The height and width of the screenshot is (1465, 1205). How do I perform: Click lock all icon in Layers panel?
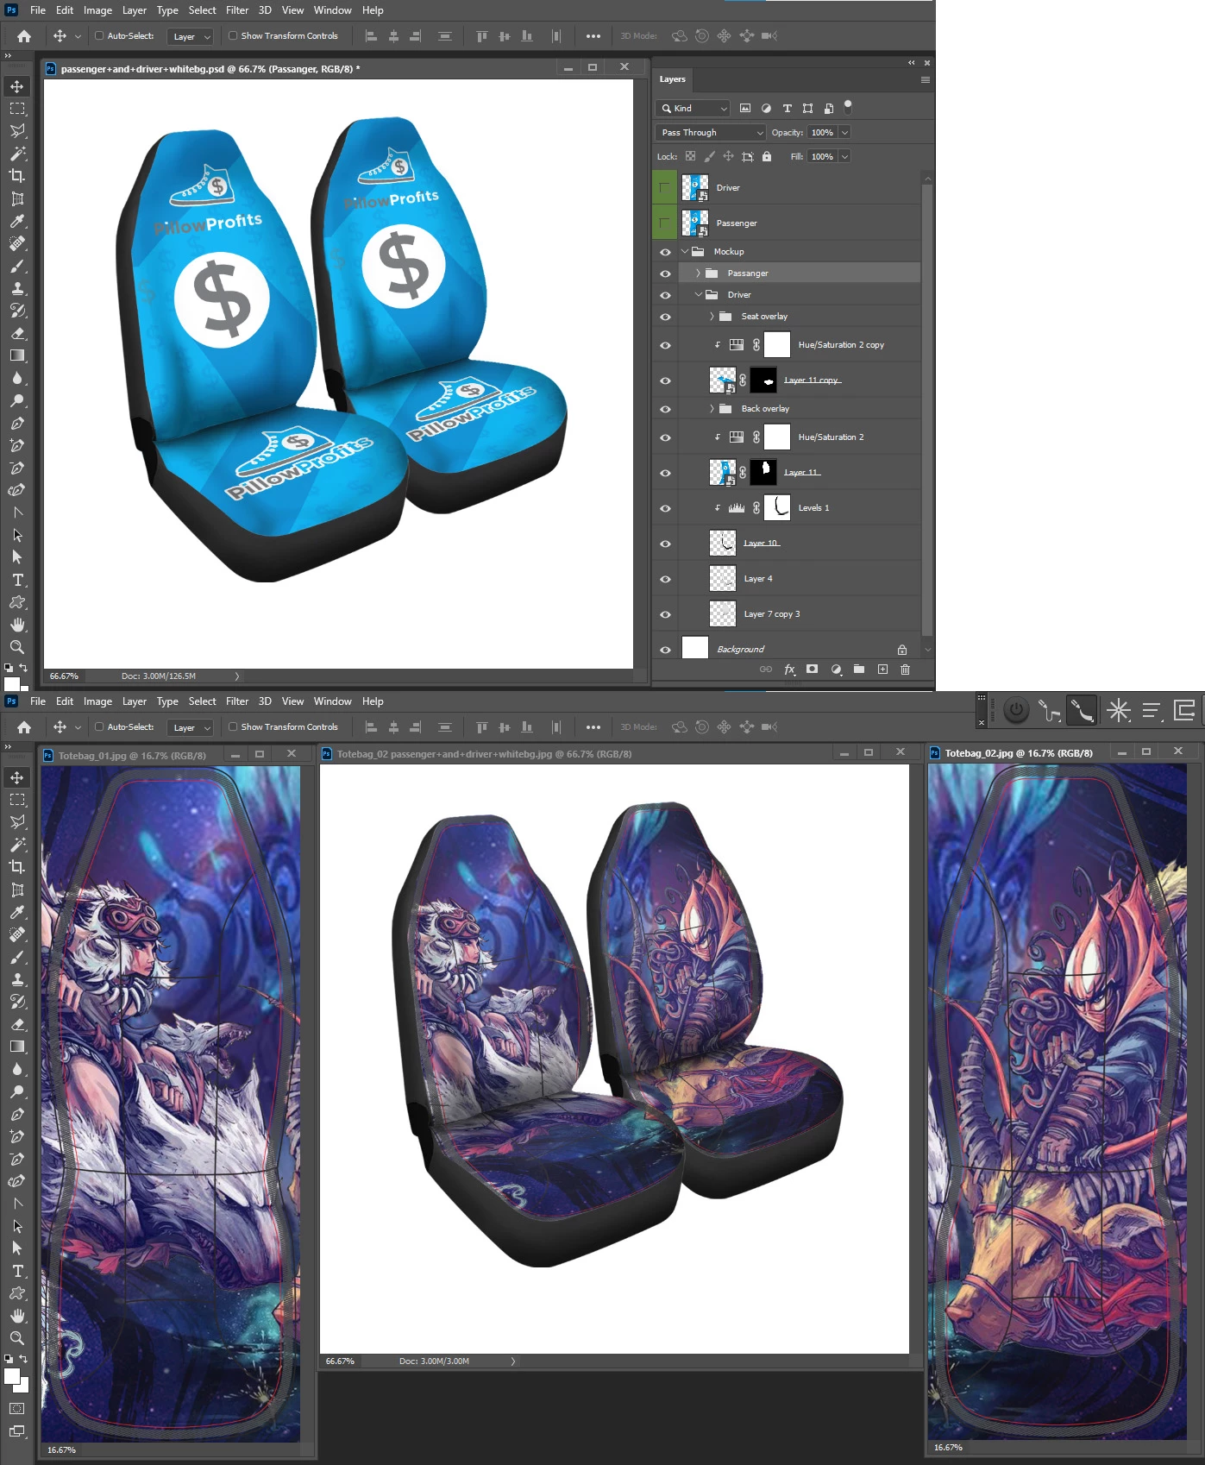767,156
